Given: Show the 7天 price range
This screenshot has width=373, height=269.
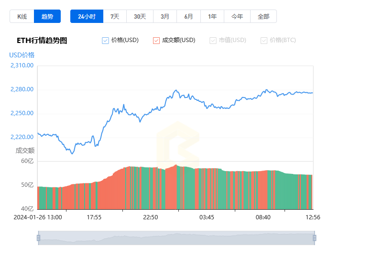Looking at the screenshot, I should [x=115, y=16].
